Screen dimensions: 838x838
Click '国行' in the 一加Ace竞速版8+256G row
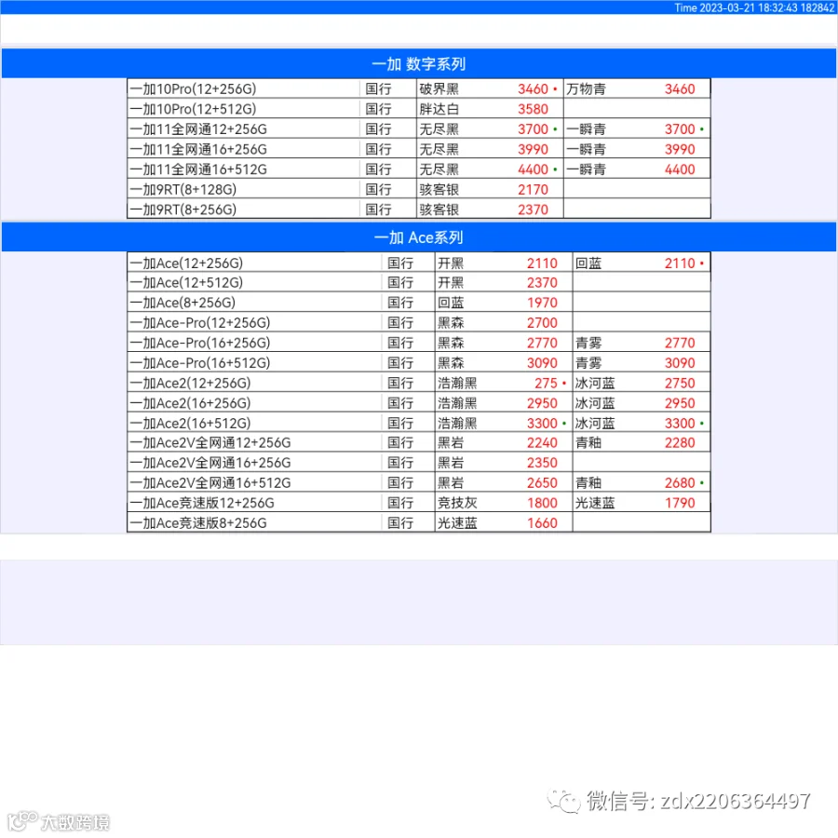(400, 523)
